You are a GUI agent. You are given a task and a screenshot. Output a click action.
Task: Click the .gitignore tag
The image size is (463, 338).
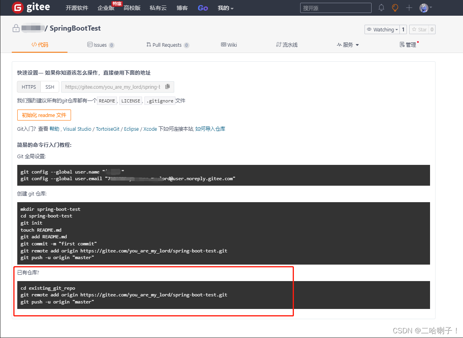pos(160,101)
